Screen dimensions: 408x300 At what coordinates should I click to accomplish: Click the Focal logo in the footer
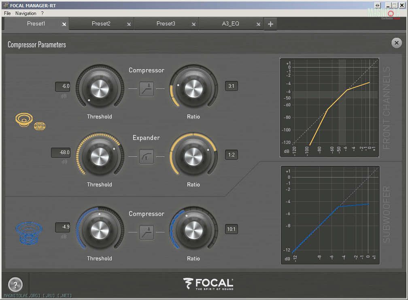click(x=208, y=283)
